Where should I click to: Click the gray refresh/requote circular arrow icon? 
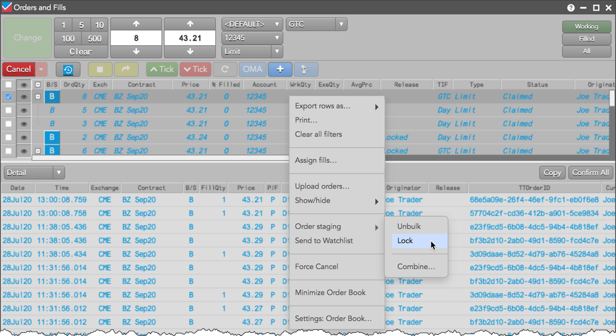(225, 69)
